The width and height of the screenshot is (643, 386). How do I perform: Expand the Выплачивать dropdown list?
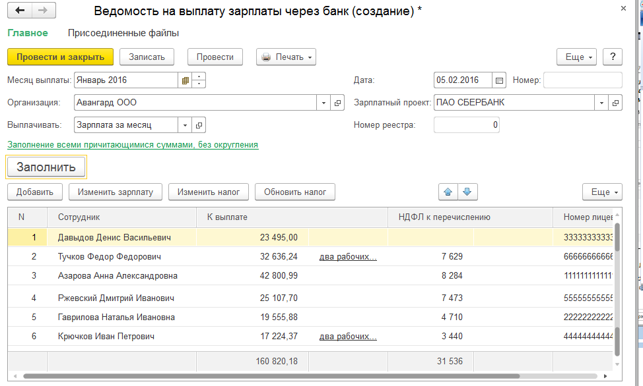point(185,124)
